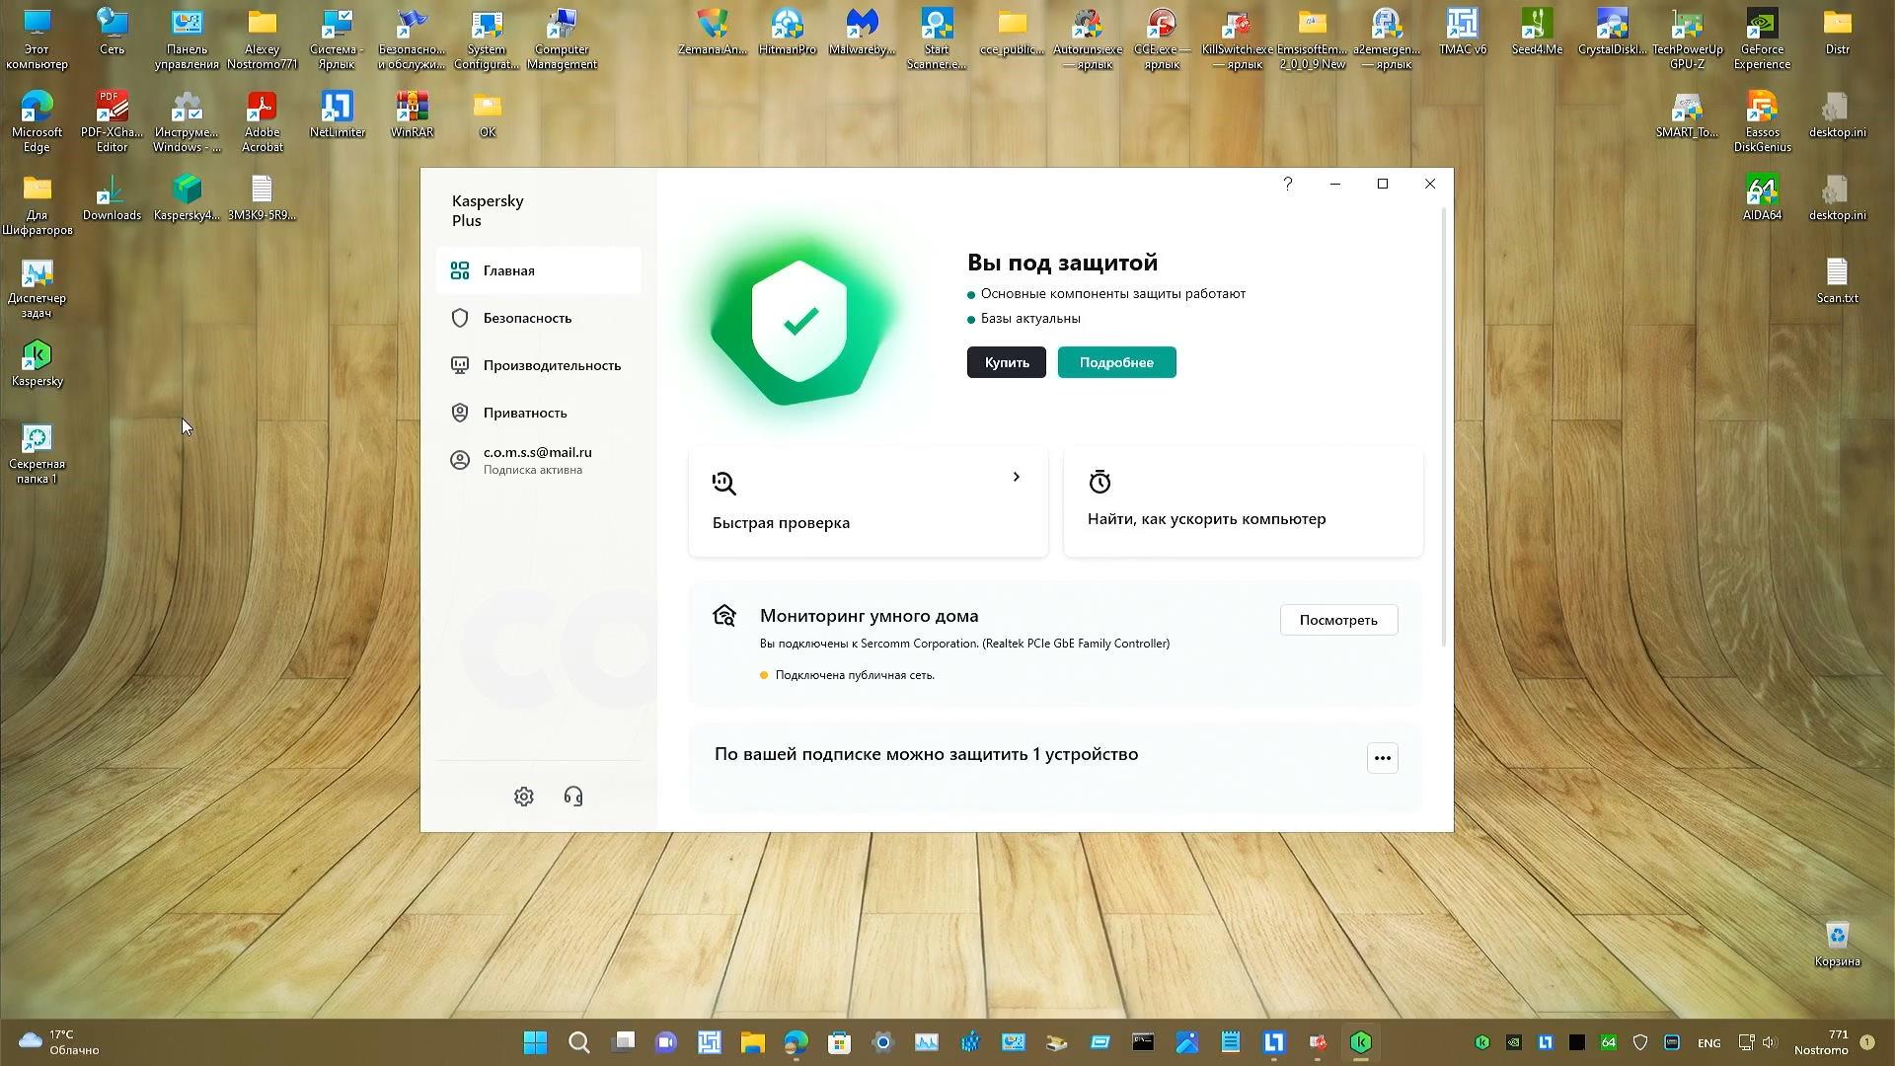1895x1066 pixels.
Task: Open the Kaspersky desktop shortcut icon
Action: coord(37,356)
